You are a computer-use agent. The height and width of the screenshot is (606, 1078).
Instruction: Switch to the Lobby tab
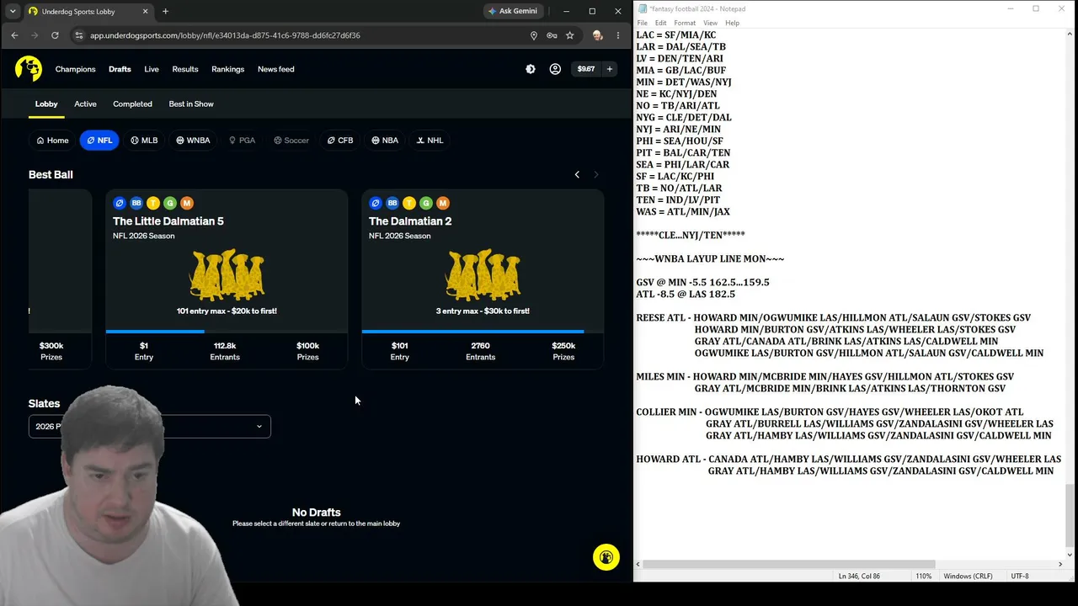[46, 104]
